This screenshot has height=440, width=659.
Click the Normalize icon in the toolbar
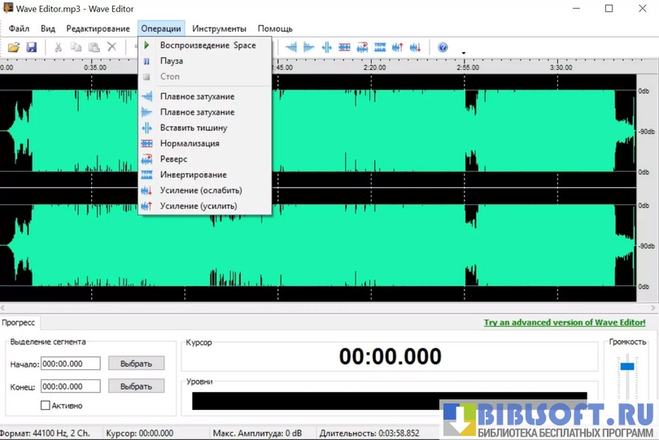click(x=344, y=47)
